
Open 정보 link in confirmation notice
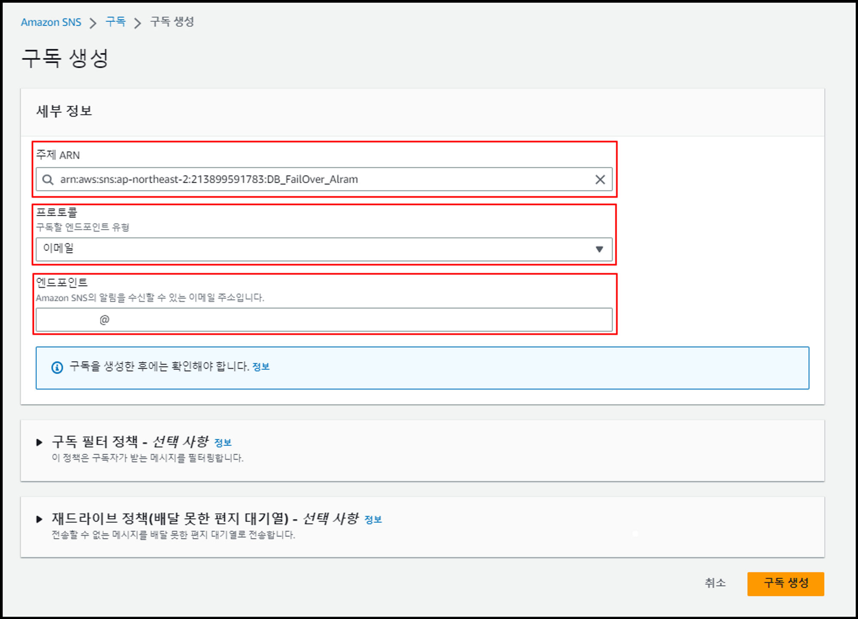[261, 367]
